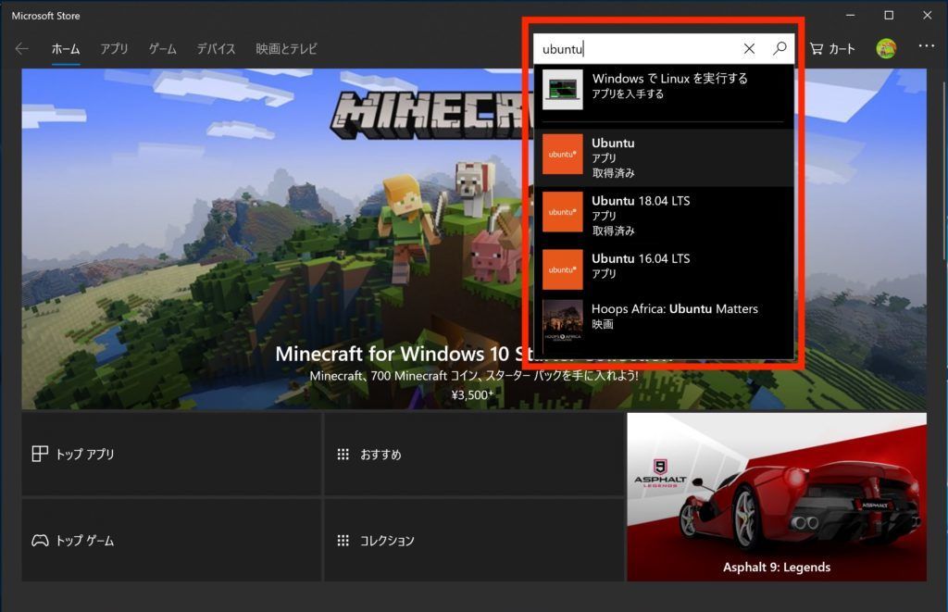Open the three-dots more menu
The width and height of the screenshot is (948, 612).
[x=926, y=46]
